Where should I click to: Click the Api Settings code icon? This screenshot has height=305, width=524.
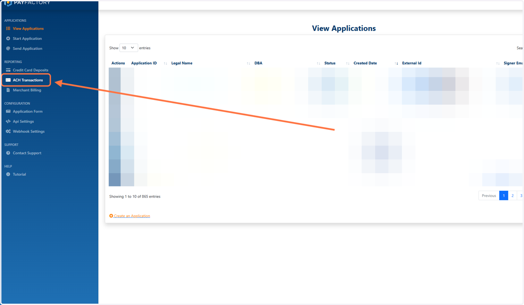[x=8, y=121]
